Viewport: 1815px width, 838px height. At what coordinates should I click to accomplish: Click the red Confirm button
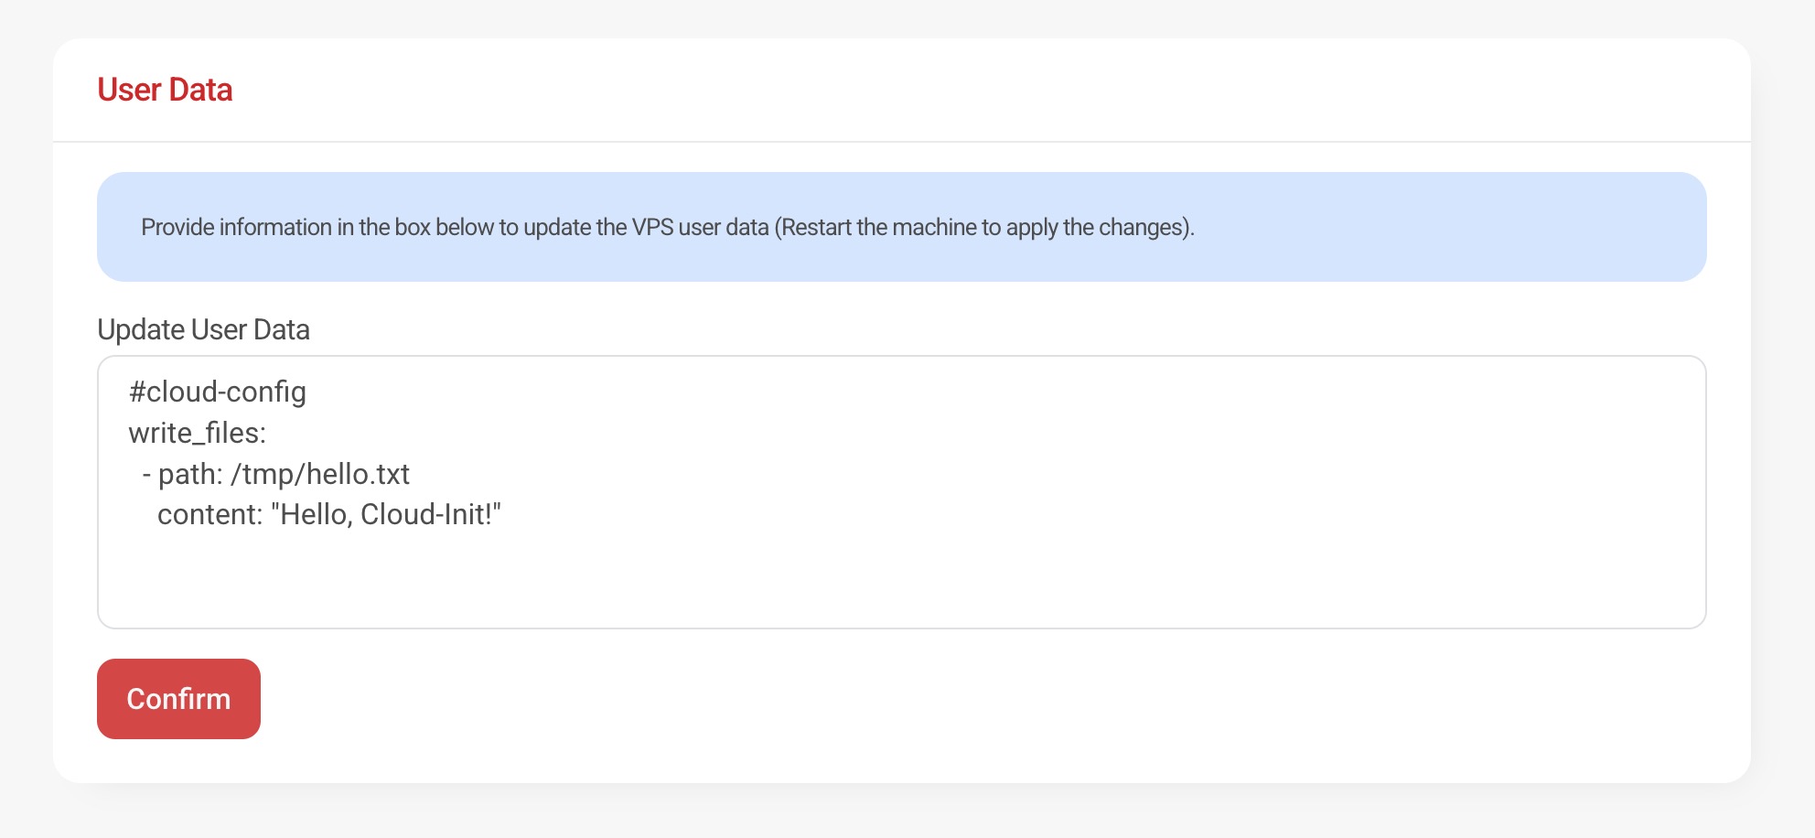(178, 699)
